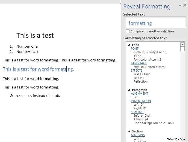Image resolution: width=188 pixels, height=142 pixels.
Task: Click 'Reflection' effect entry
Action: point(141,81)
